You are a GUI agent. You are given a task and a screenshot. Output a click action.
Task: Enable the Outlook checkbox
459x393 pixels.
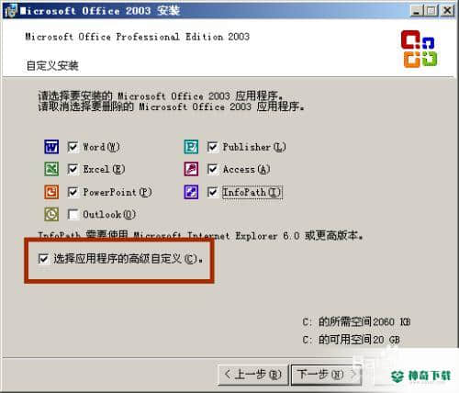click(x=73, y=214)
